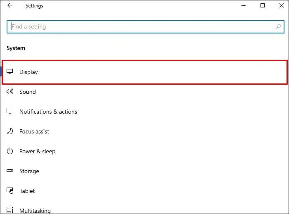Open Tablet settings
Viewport: 289px width, 214px height.
pyautogui.click(x=144, y=191)
